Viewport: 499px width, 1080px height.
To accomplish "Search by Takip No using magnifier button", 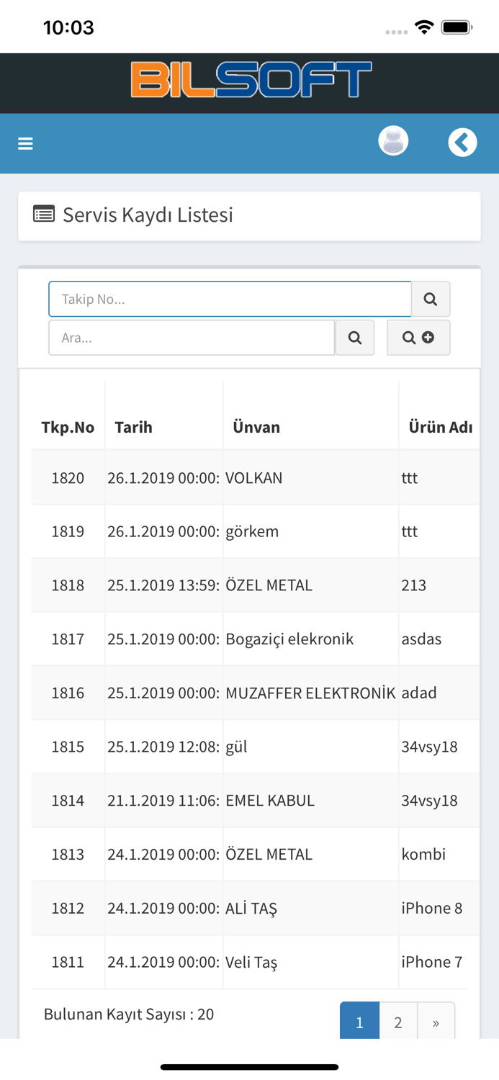I will (x=431, y=298).
